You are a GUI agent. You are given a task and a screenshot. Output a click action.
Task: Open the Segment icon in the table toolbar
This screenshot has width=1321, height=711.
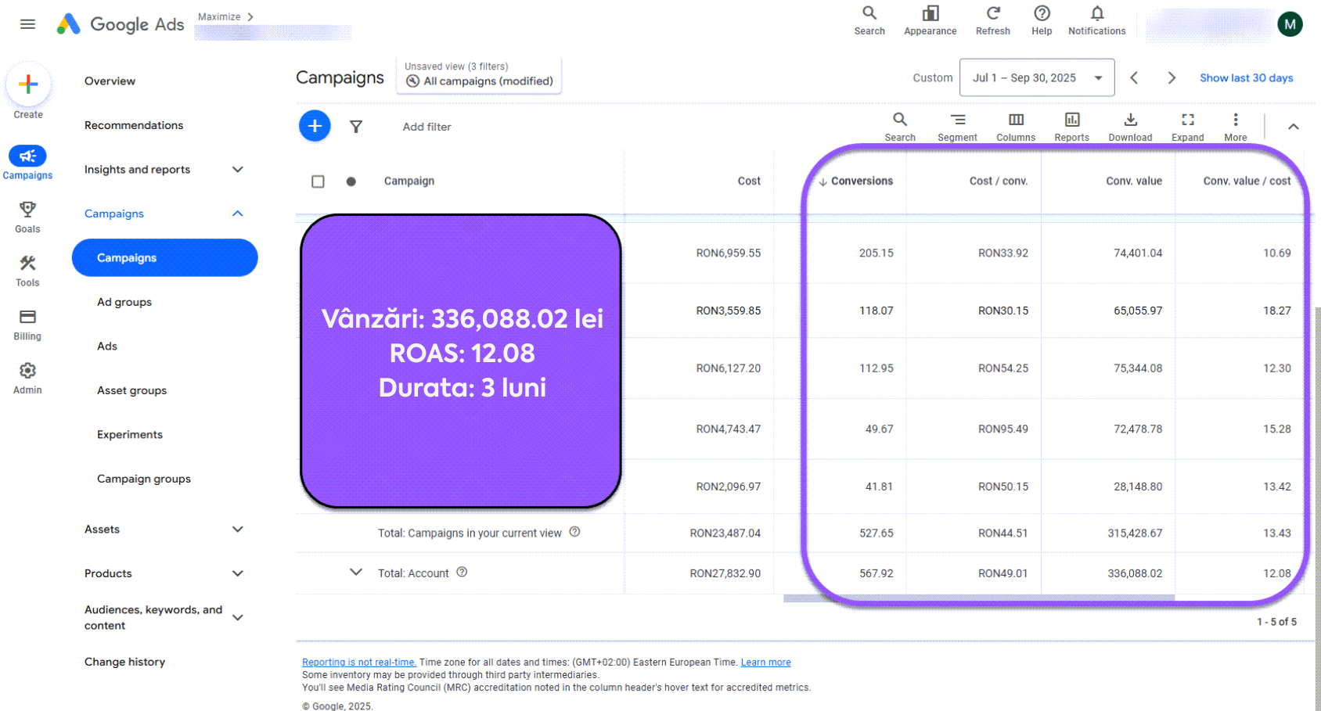(957, 125)
